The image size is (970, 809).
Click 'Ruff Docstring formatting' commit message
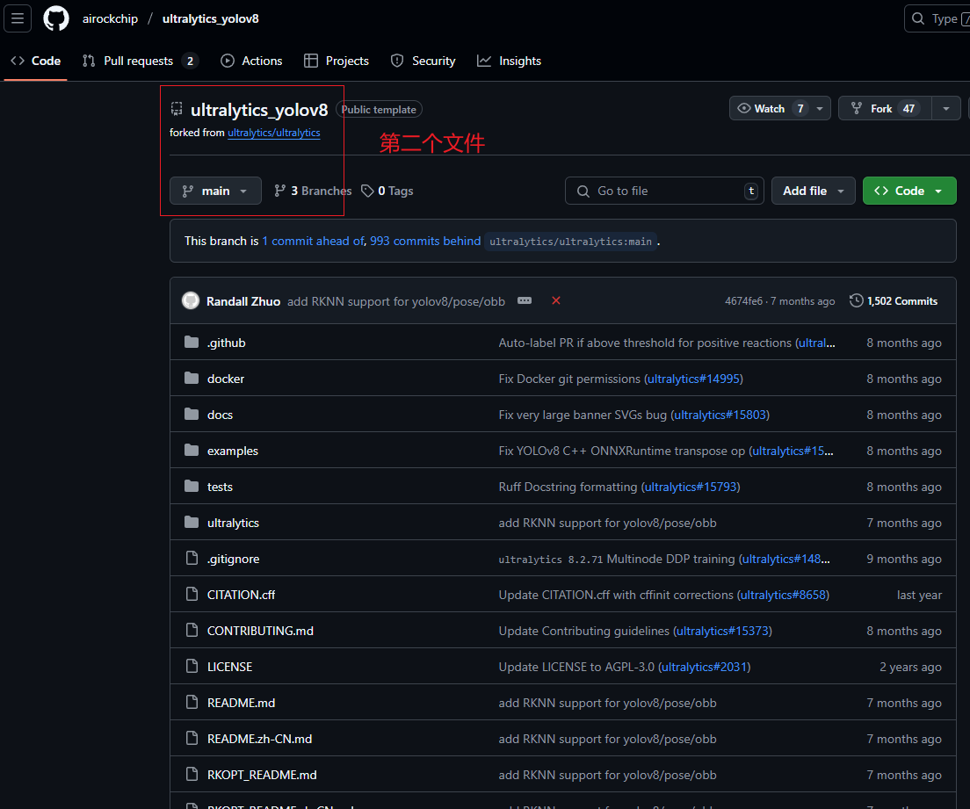coord(568,487)
